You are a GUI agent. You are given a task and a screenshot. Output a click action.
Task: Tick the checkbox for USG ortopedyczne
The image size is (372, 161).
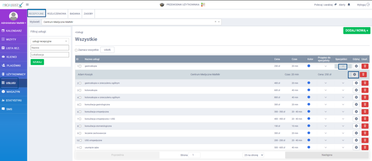pos(81,140)
